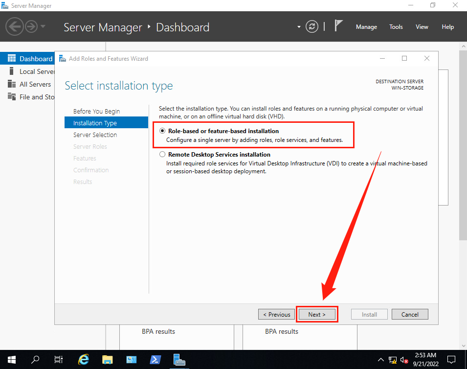Click the back navigation arrow

click(x=15, y=27)
